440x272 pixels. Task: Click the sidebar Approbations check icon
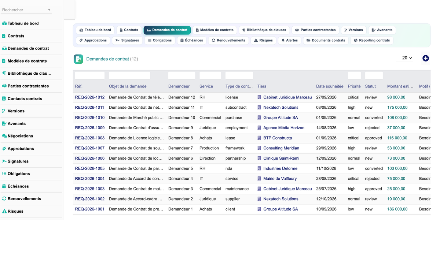point(4,149)
